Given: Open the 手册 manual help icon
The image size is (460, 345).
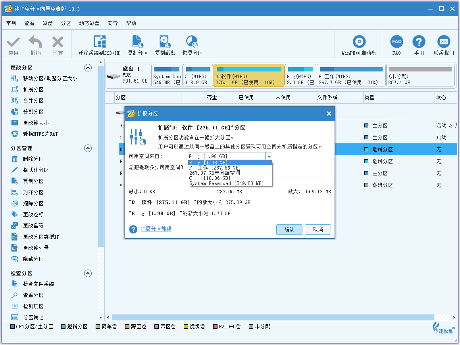Looking at the screenshot, I should tap(419, 42).
